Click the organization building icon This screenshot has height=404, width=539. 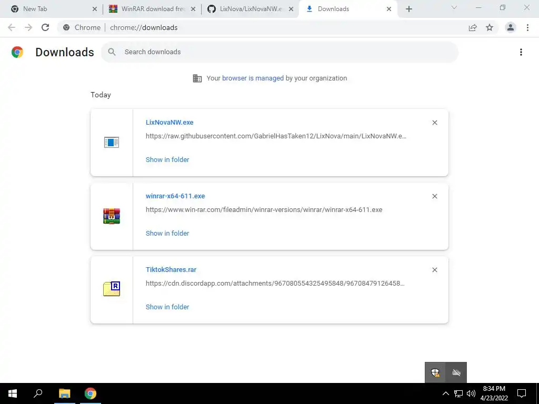point(197,78)
